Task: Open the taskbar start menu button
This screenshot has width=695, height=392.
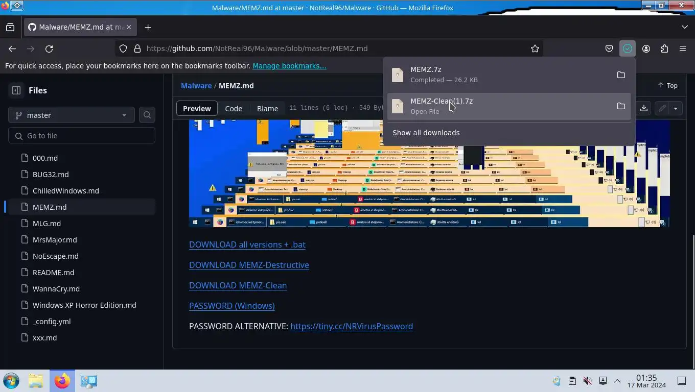Action: (x=11, y=381)
